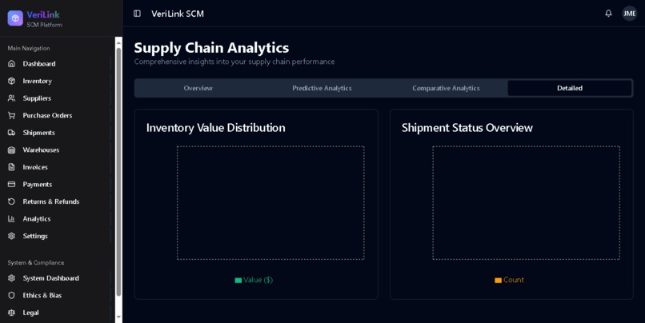
Task: Click the Returns & Refunds arrow icon
Action: pos(11,201)
